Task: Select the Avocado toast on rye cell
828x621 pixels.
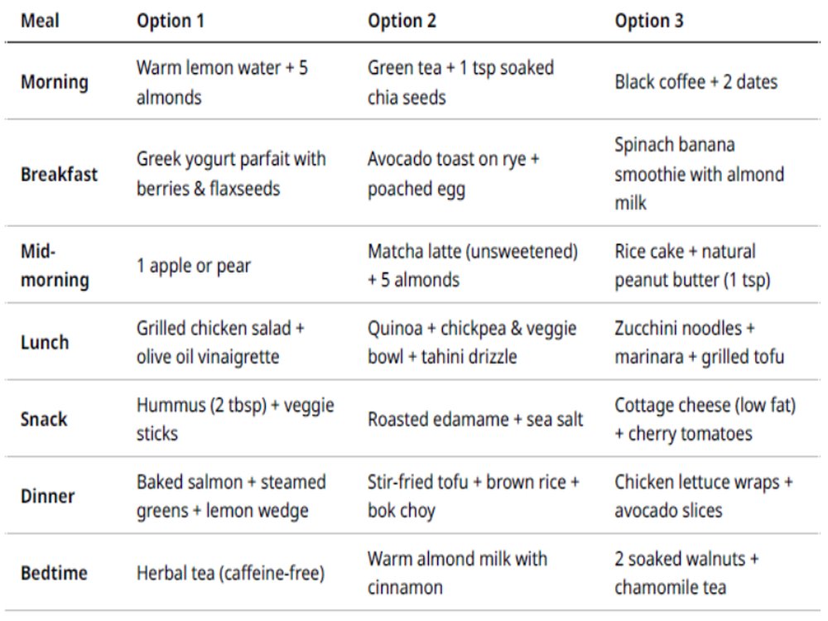Action: pyautogui.click(x=454, y=174)
